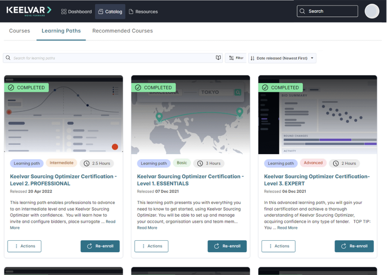The image size is (387, 275).
Task: Click the magnifier icon in learning paths search
Action: tap(8, 58)
